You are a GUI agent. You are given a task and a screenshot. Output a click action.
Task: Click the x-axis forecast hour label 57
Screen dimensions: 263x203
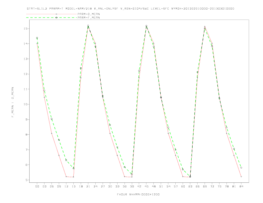(x=176, y=186)
